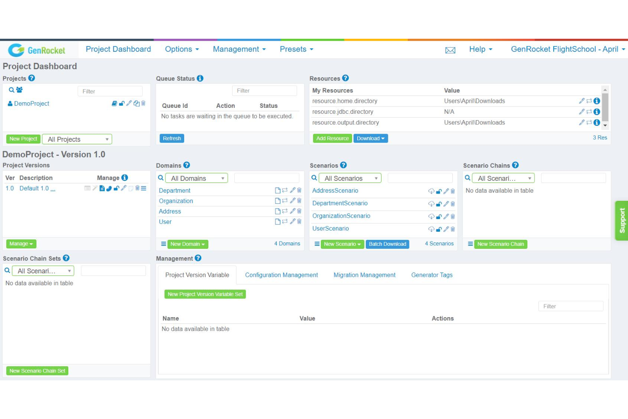Viewport: 628px width, 419px height.
Task: Click Refresh in Queue Status
Action: [172, 138]
